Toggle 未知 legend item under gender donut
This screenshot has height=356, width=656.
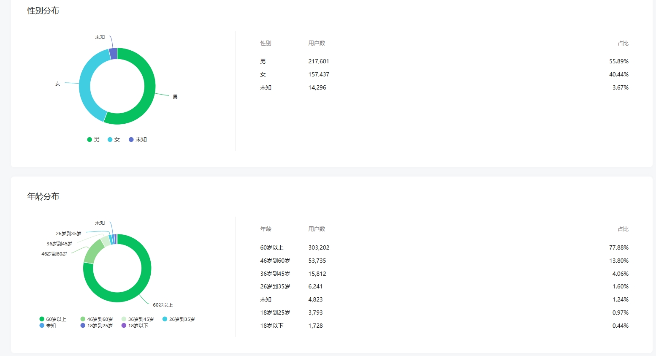pos(138,139)
